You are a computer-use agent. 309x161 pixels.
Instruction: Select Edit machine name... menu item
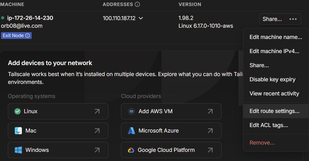click(276, 37)
